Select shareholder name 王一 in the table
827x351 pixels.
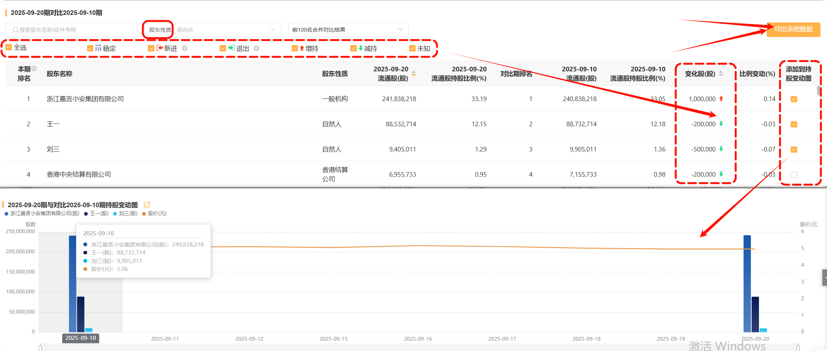(x=53, y=124)
